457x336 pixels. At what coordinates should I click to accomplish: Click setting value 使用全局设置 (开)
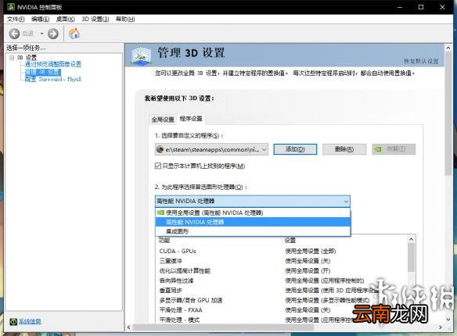308,271
